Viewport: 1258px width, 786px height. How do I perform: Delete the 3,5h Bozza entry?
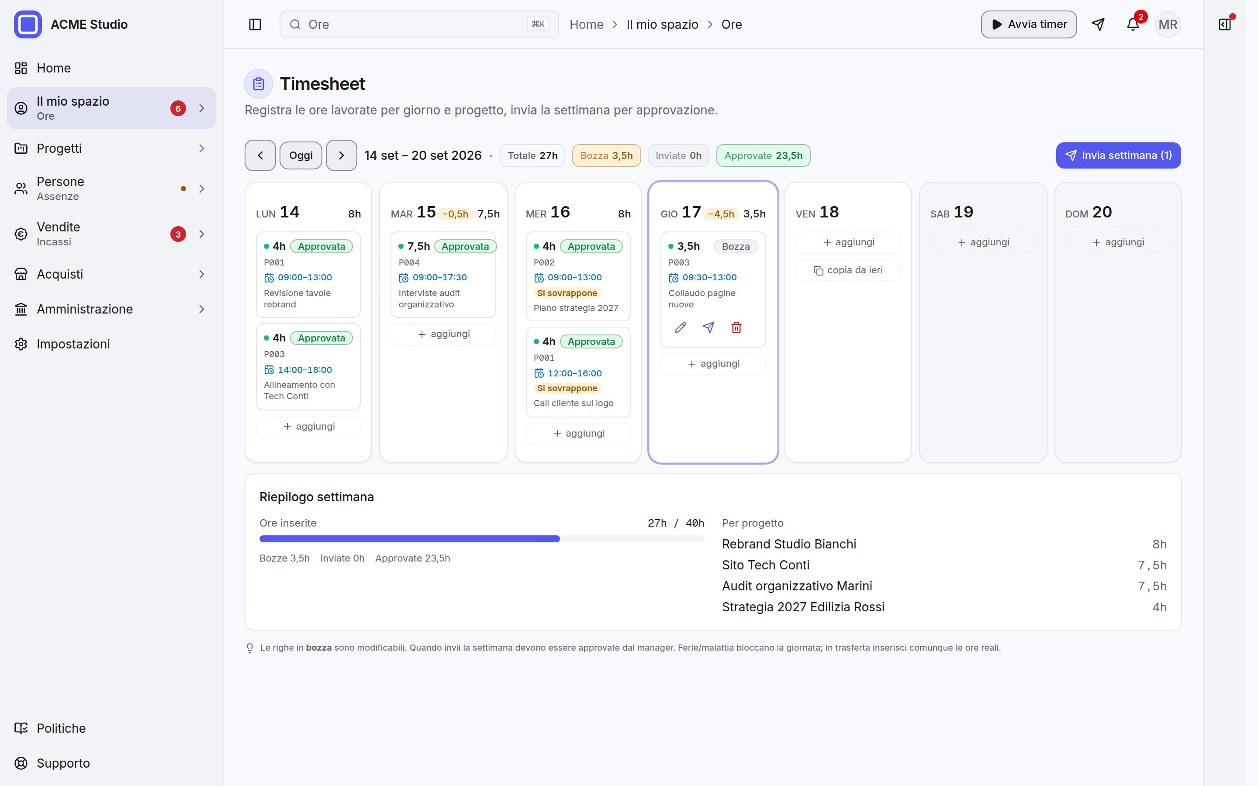[x=736, y=327]
